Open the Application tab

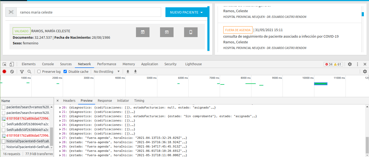(x=149, y=64)
